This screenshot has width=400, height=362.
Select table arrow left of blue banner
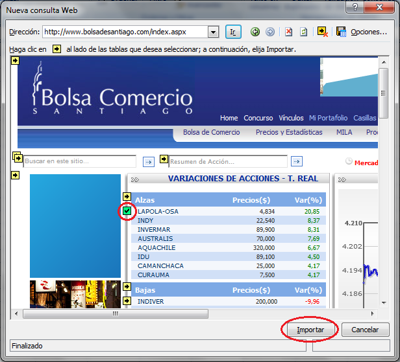coord(15,175)
